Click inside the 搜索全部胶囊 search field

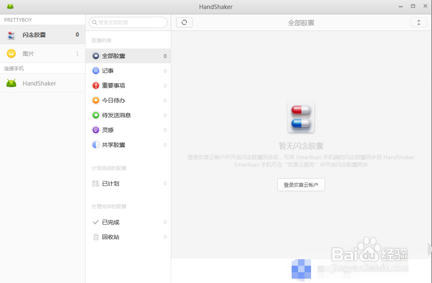pos(128,22)
